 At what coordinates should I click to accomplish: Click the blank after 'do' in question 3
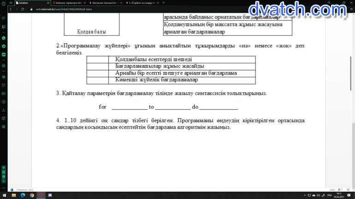click(219, 107)
